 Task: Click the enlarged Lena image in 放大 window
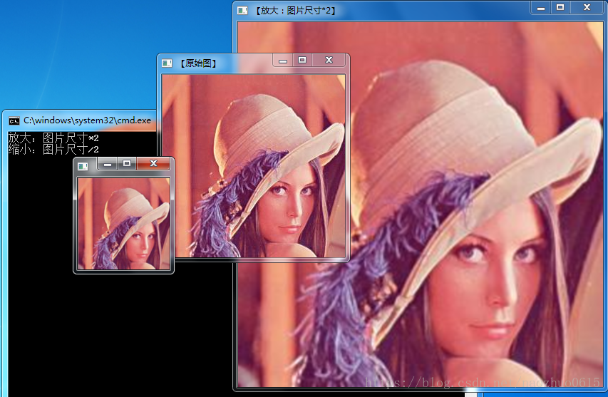[x=420, y=205]
